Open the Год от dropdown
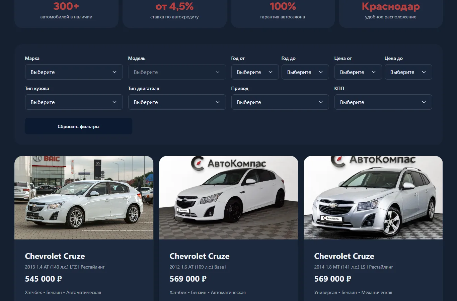The width and height of the screenshot is (457, 301). click(x=255, y=72)
